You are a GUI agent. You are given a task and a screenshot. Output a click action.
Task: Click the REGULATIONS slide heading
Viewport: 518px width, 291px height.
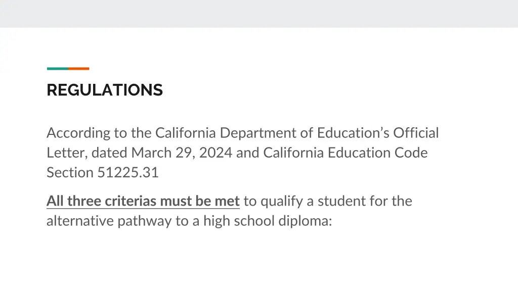click(x=105, y=90)
